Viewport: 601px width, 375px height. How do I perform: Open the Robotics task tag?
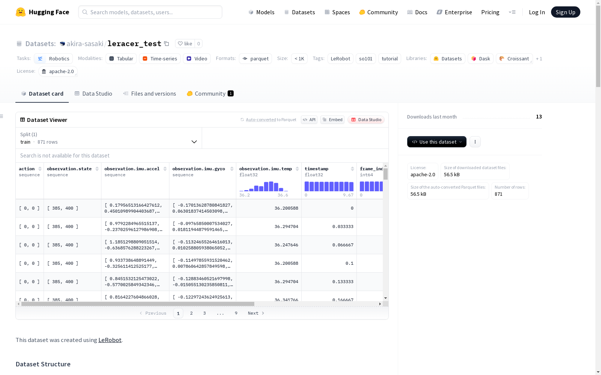(53, 58)
